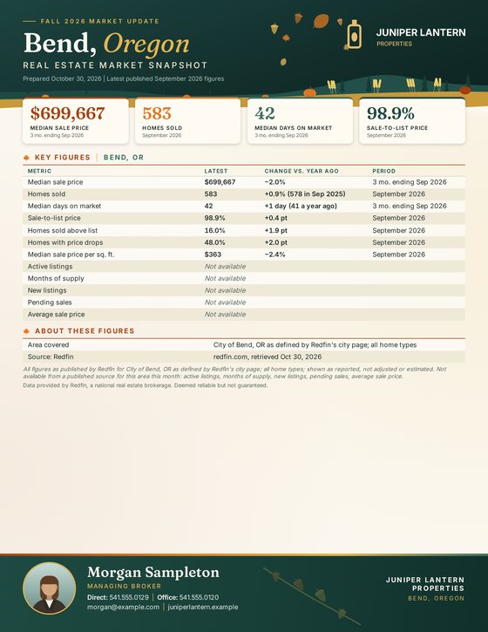Click the 'Average sale price' row label
This screenshot has height=632, width=488.
(x=56, y=315)
